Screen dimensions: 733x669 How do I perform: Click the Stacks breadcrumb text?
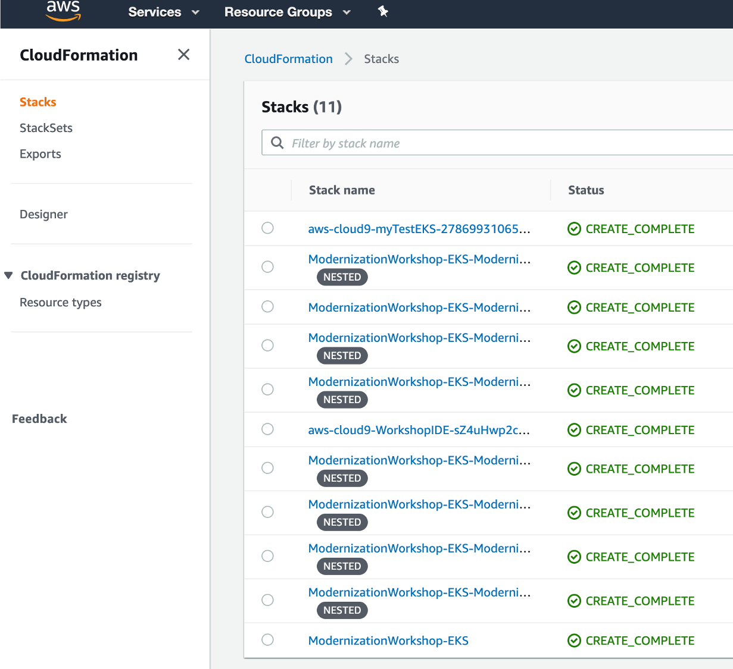point(382,59)
